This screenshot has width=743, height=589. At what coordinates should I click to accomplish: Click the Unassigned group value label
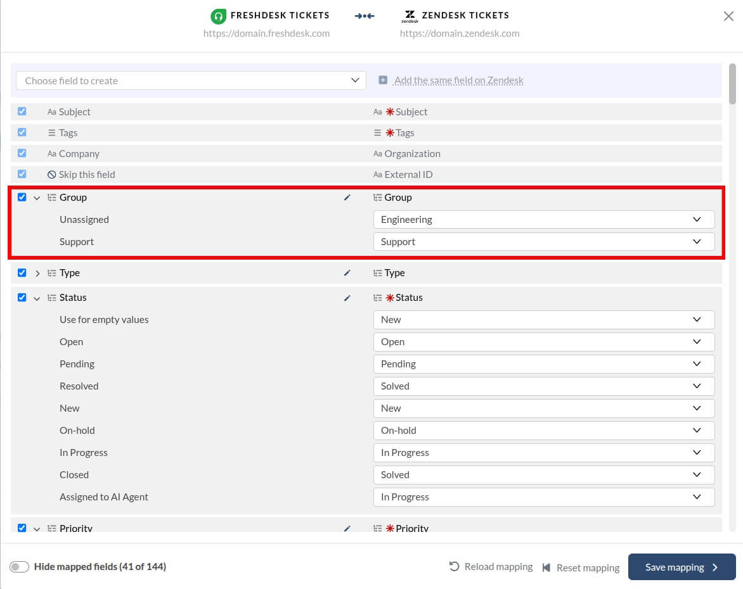coord(84,220)
